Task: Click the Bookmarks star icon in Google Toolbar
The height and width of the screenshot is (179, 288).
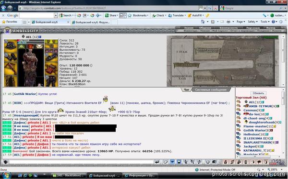Action: click(130, 16)
